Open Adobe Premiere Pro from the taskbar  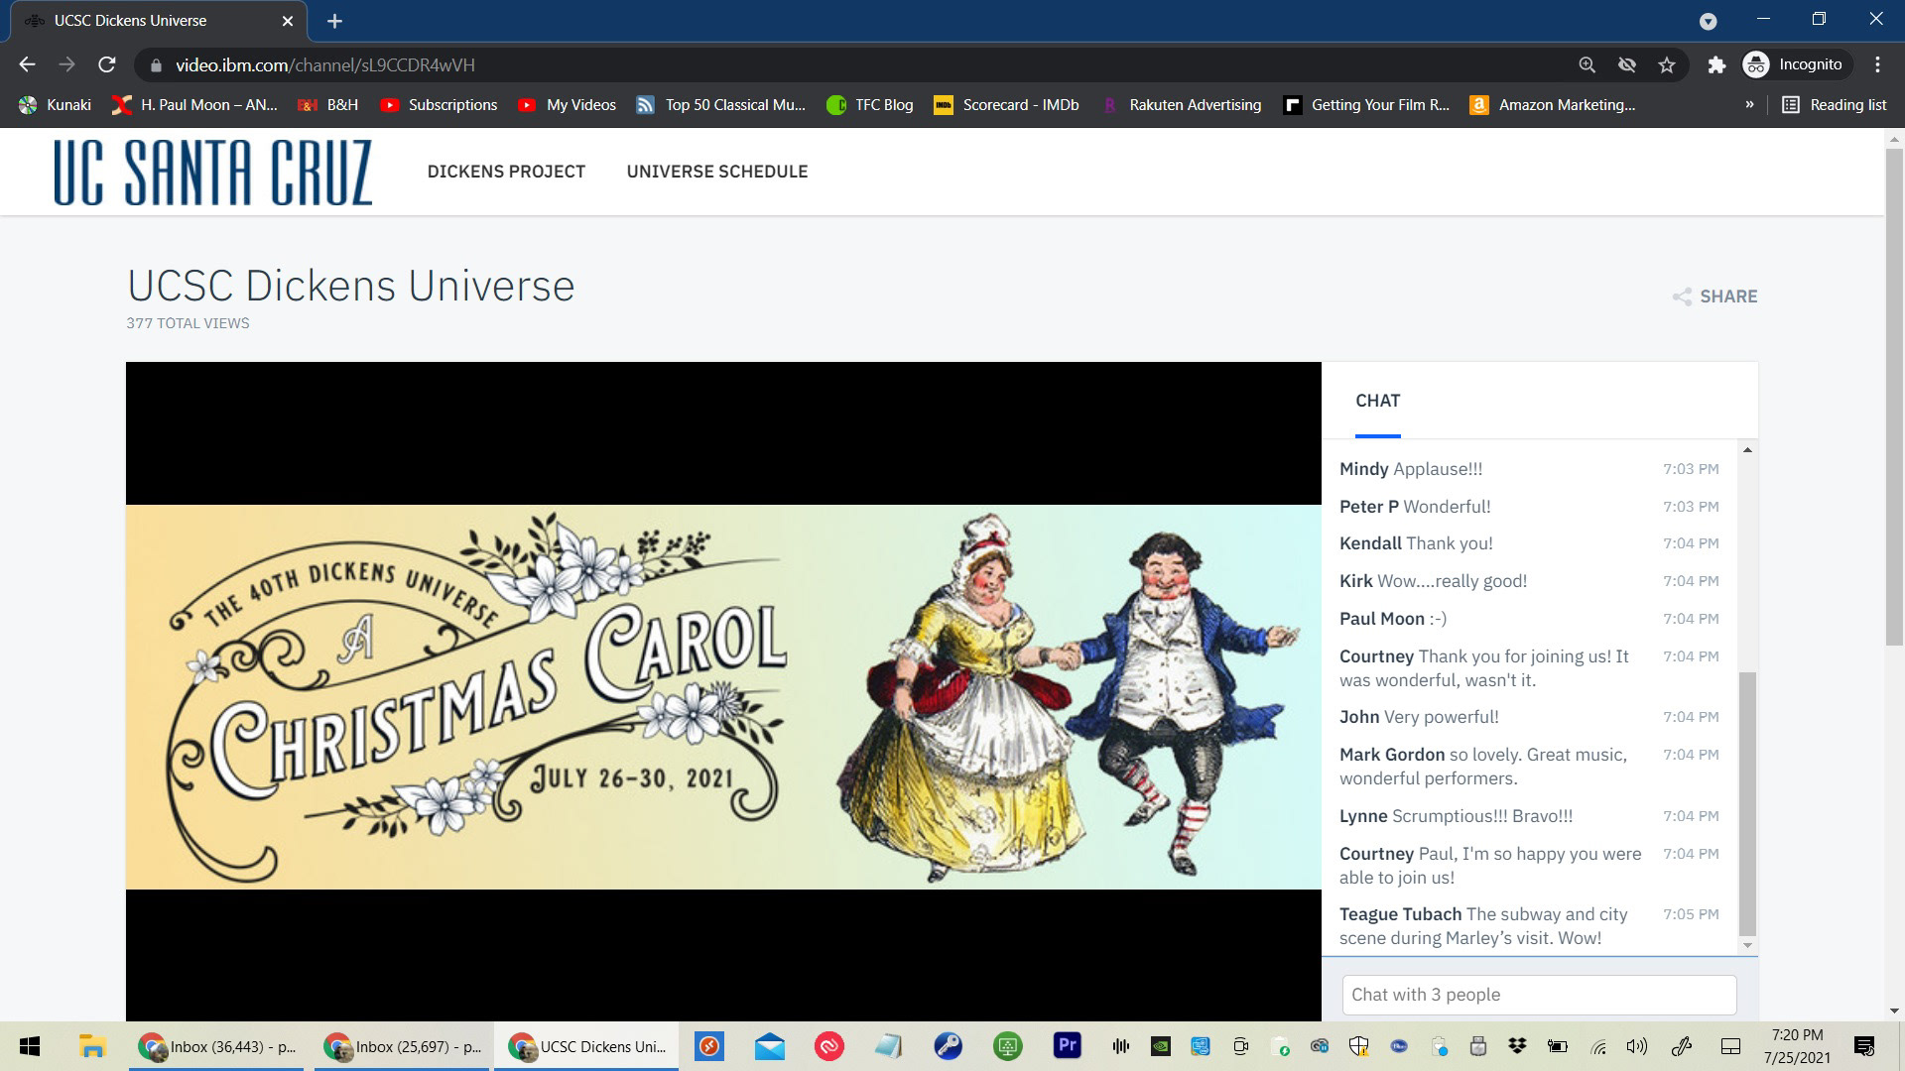click(1067, 1045)
